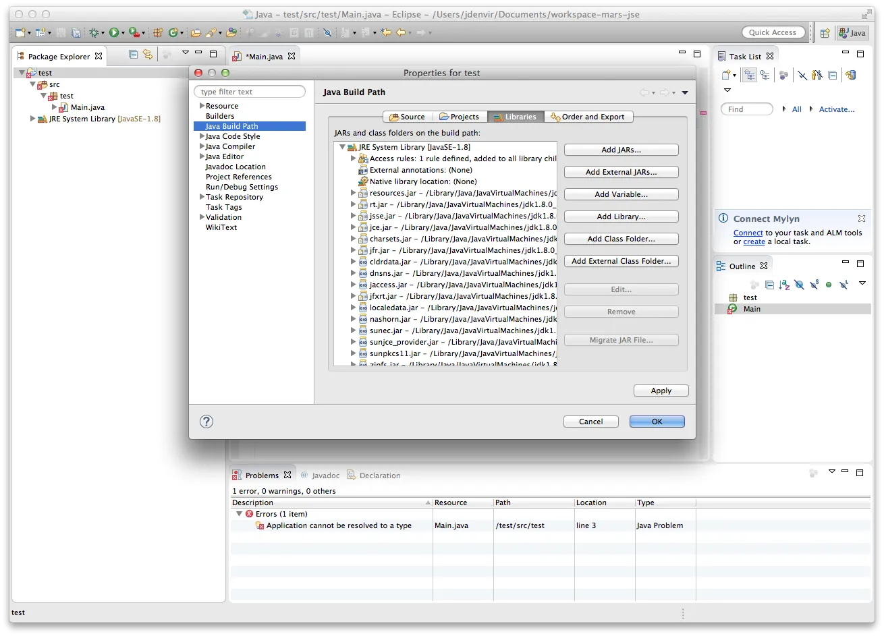Screen dimensions: 884x636
Task: Toggle Hide Fields in Outline toolbar
Action: pos(799,285)
